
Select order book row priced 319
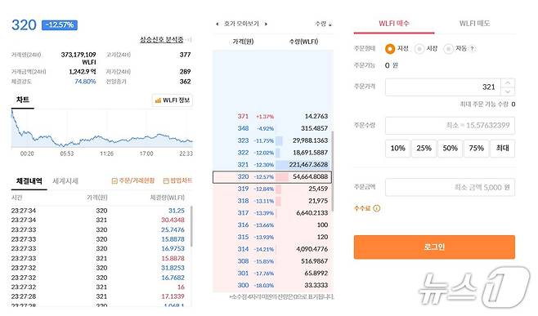tap(273, 189)
